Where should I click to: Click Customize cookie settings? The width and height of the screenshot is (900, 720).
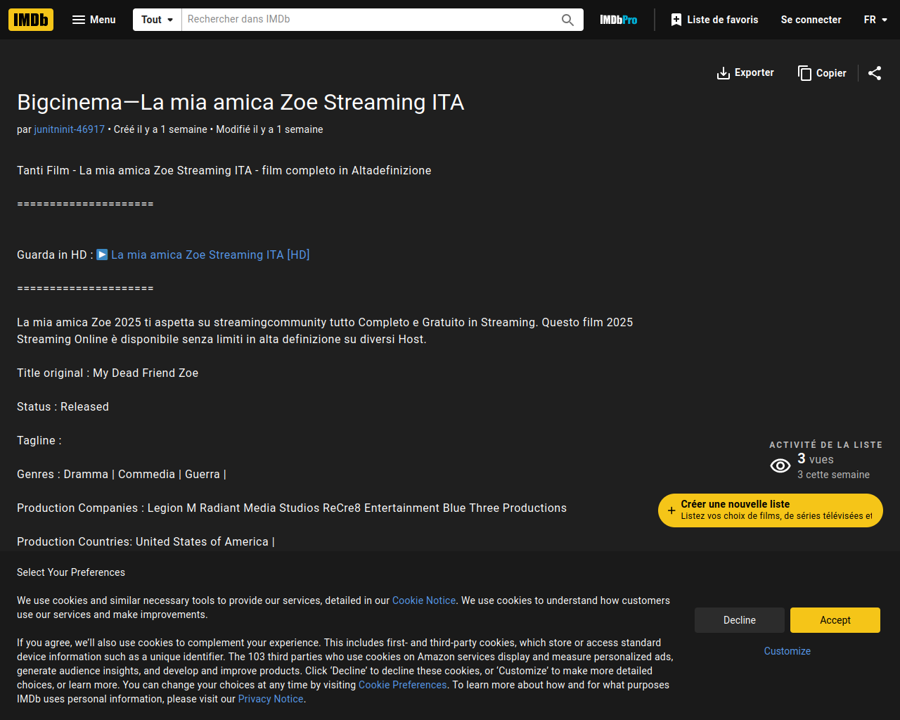(x=787, y=651)
